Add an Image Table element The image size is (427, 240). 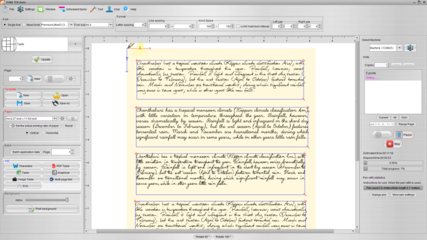pyautogui.click(x=23, y=180)
